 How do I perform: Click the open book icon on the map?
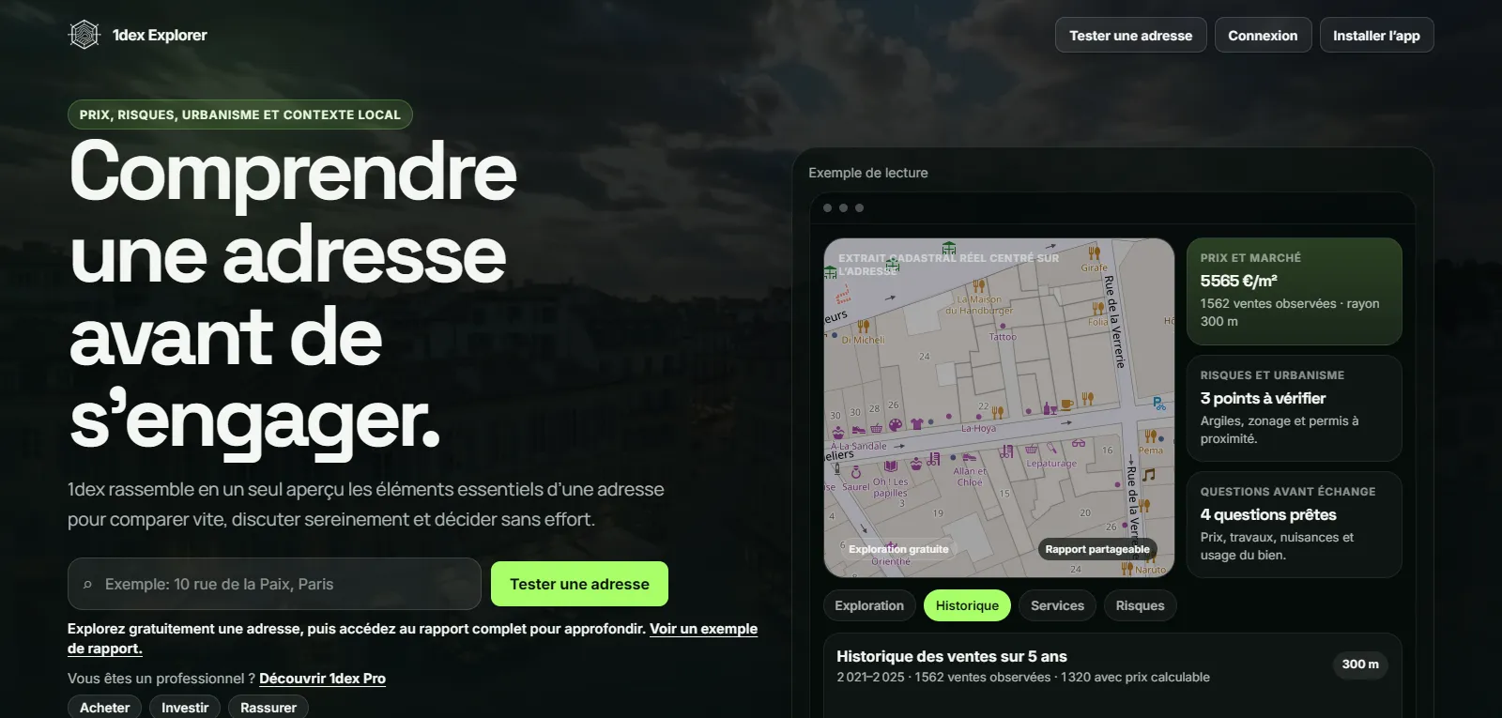(x=891, y=466)
